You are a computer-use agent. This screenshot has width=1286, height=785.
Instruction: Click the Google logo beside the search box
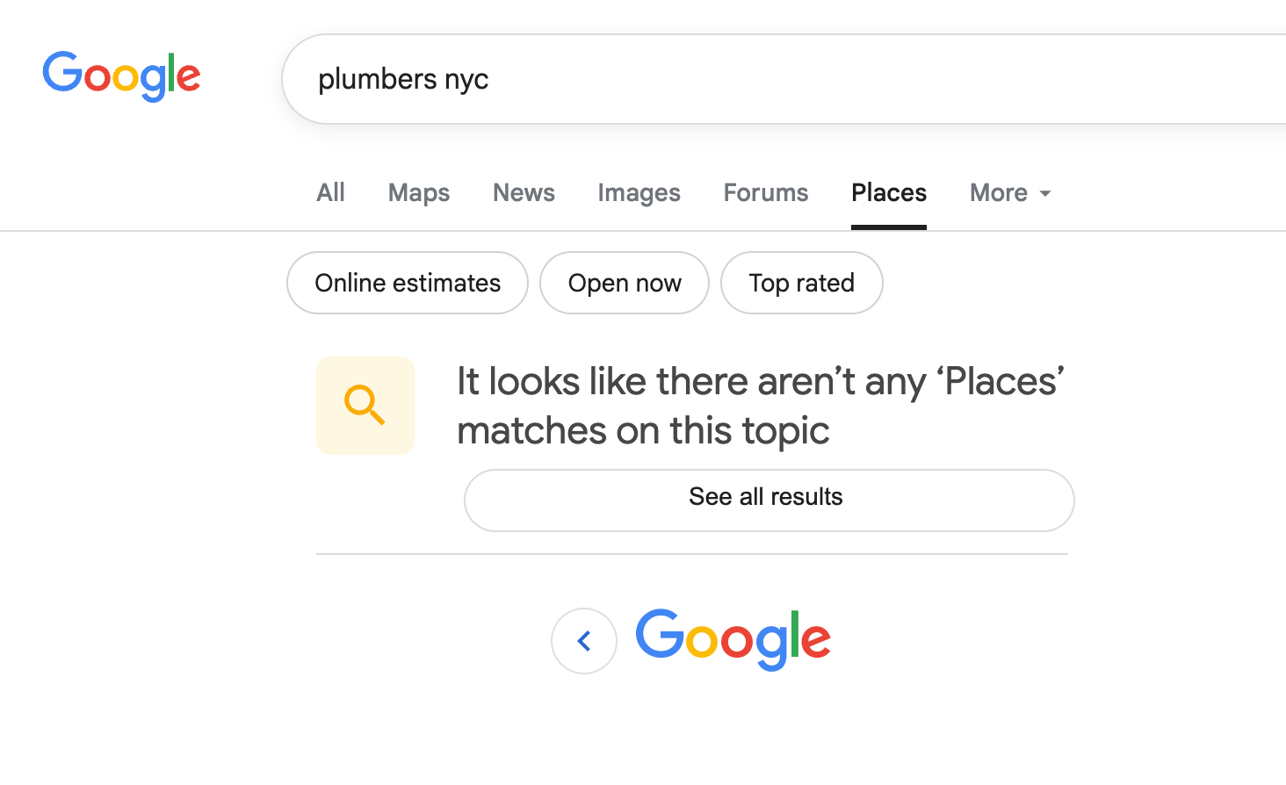(x=121, y=76)
